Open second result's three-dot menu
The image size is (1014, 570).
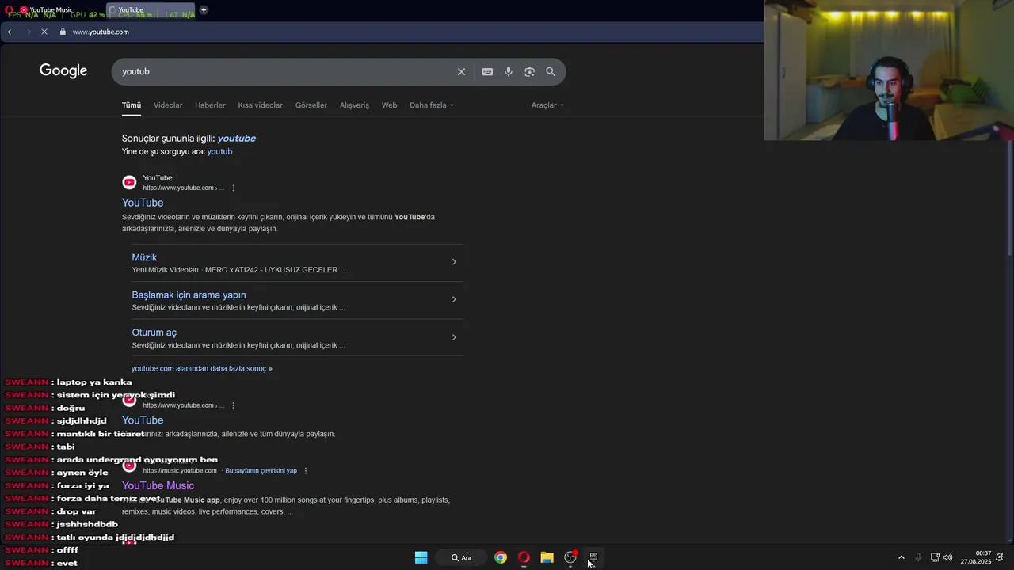pos(233,405)
